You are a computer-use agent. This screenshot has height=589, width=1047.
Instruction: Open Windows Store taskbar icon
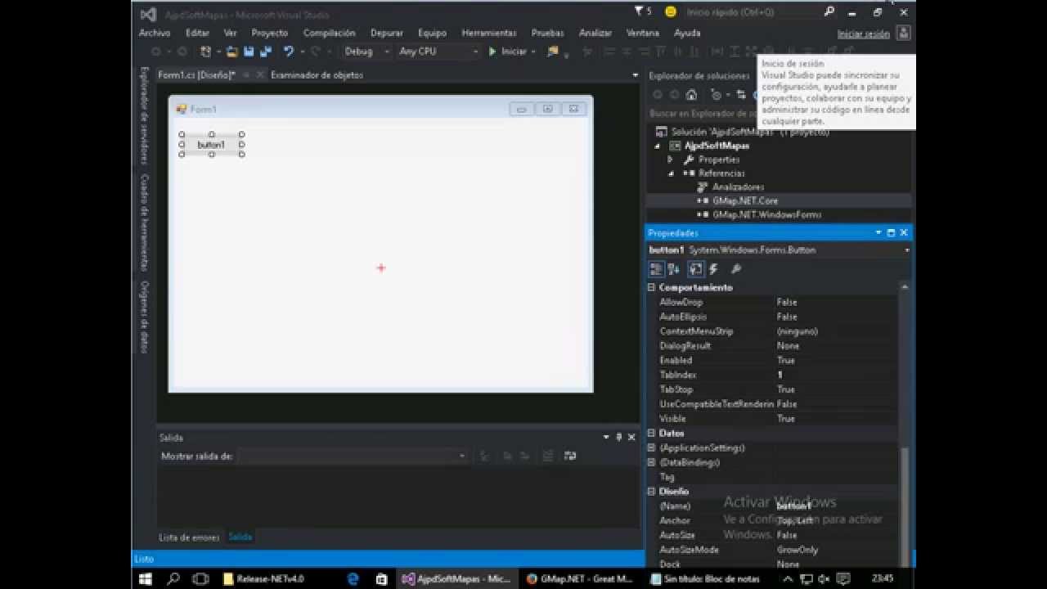point(381,578)
